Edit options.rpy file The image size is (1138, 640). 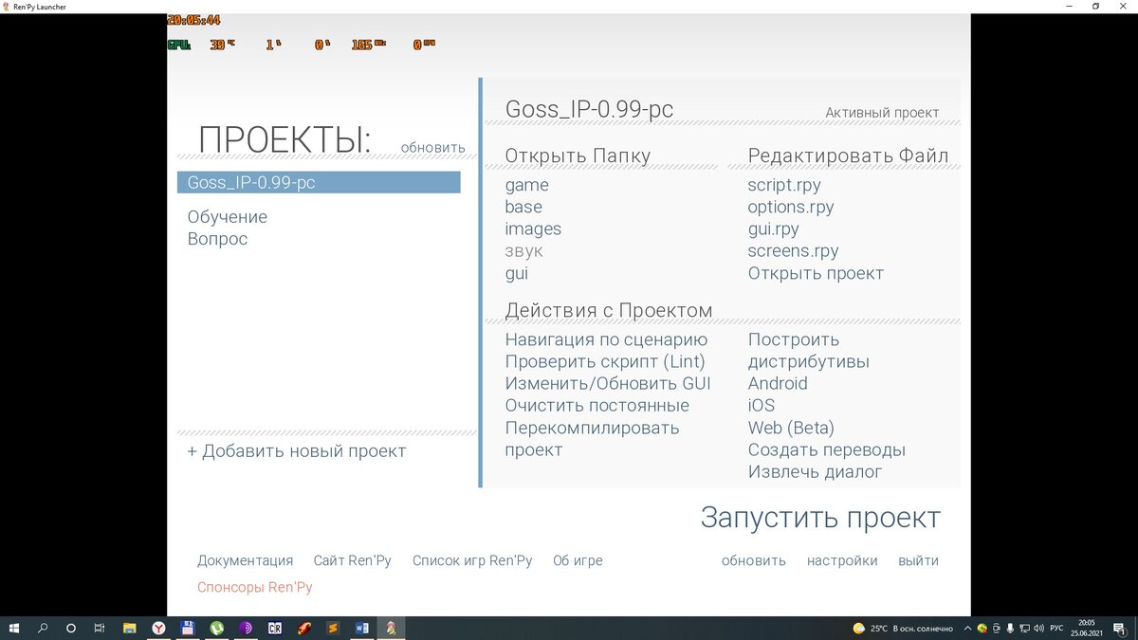click(x=791, y=207)
